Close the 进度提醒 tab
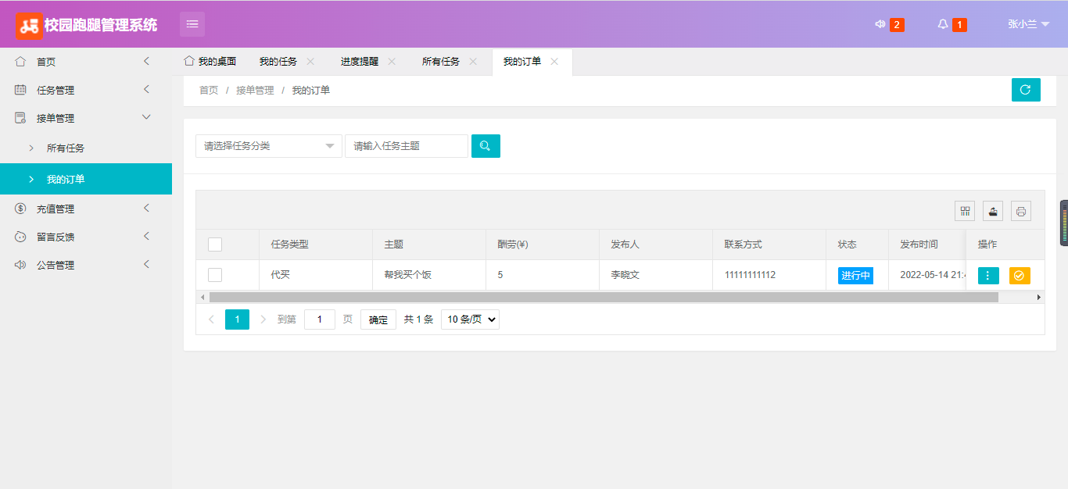Image resolution: width=1068 pixels, height=489 pixels. click(x=392, y=61)
